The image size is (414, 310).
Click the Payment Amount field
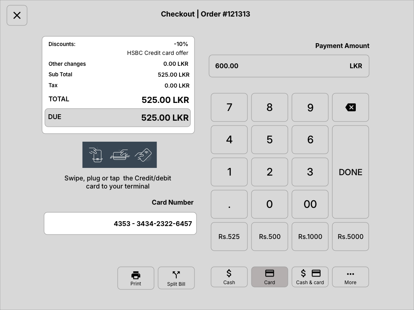pyautogui.click(x=289, y=66)
